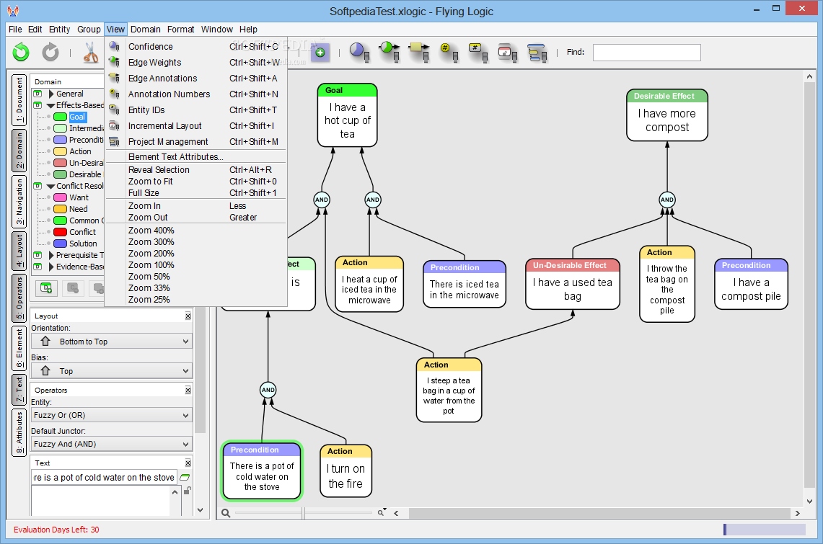The image size is (823, 544).
Task: Toggle Entity IDs toolbar icon
Action: [478, 53]
